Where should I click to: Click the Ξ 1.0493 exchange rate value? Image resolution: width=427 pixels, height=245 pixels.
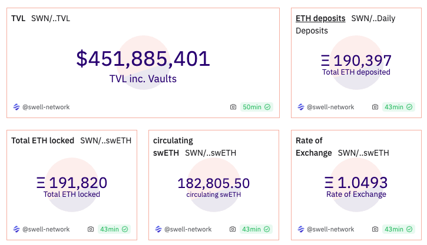click(x=356, y=183)
